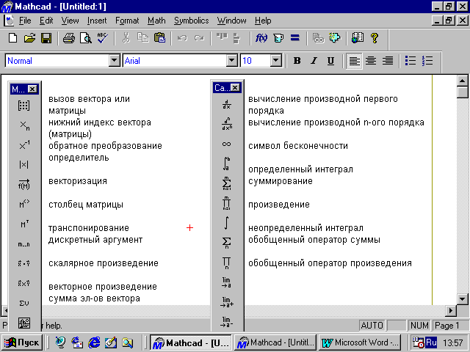Open the View menu

click(70, 21)
